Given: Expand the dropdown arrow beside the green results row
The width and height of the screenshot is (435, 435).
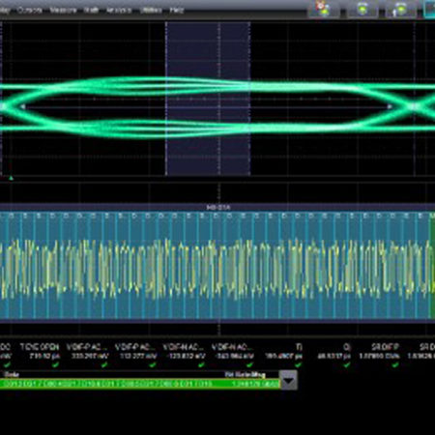Looking at the screenshot, I should (288, 381).
